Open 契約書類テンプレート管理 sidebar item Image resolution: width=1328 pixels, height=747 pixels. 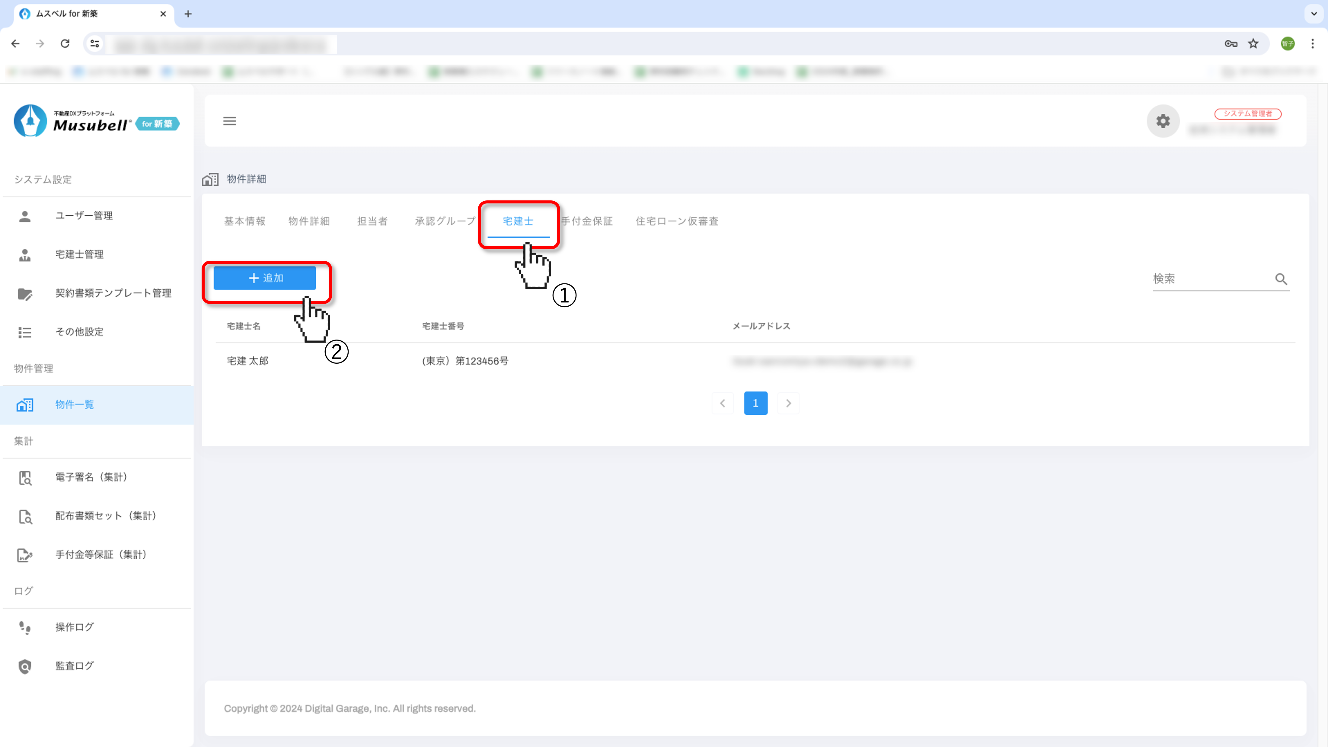click(113, 293)
